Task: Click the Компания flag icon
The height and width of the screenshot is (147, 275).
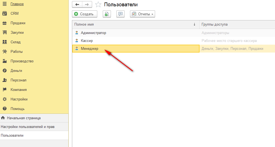Action: point(5,90)
